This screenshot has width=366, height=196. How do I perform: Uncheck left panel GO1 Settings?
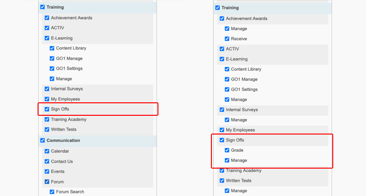click(52, 68)
